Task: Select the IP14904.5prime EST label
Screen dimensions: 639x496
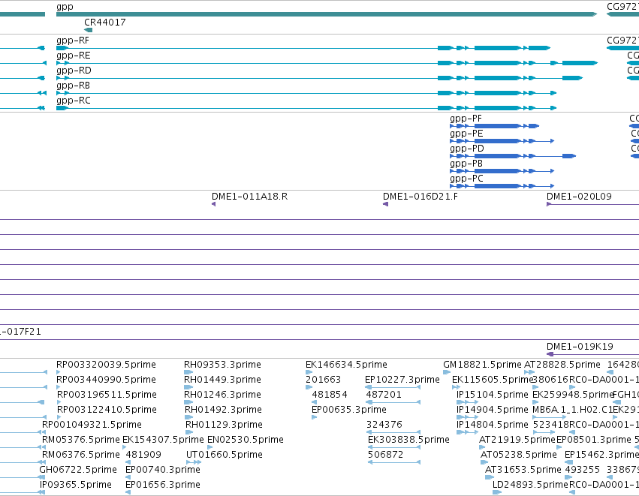Action: pyautogui.click(x=493, y=410)
